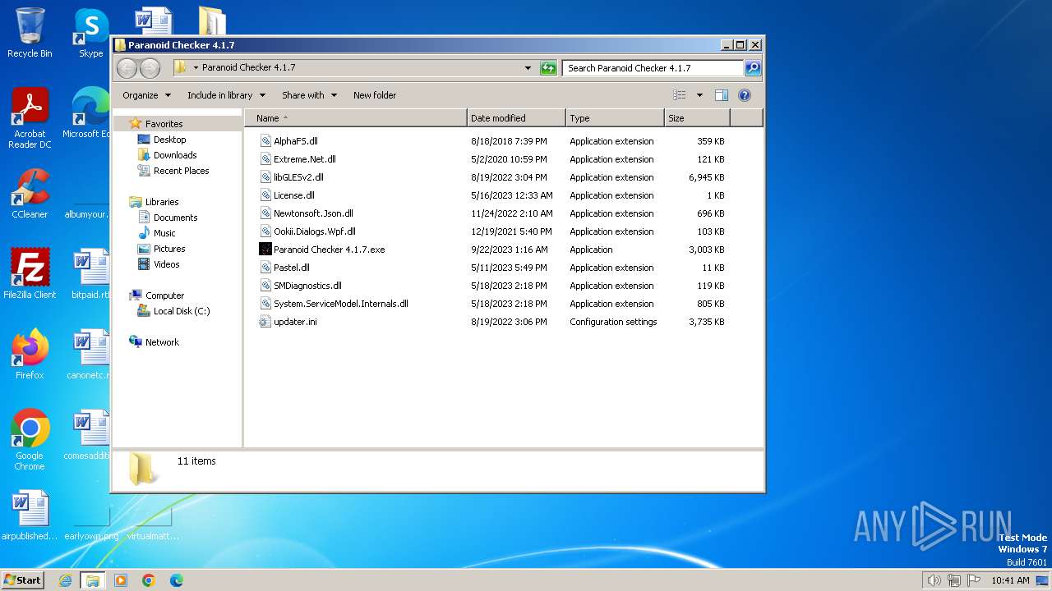
Task: Open the AlphaFS.dll file icon
Action: (x=265, y=141)
